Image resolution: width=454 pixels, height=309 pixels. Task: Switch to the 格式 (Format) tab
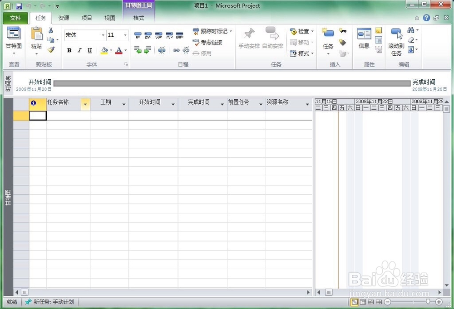[x=138, y=18]
